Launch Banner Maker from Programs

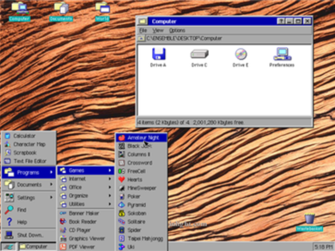[x=86, y=213]
